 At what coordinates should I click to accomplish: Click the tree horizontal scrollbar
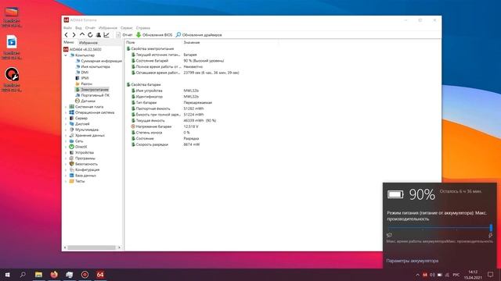click(x=92, y=247)
